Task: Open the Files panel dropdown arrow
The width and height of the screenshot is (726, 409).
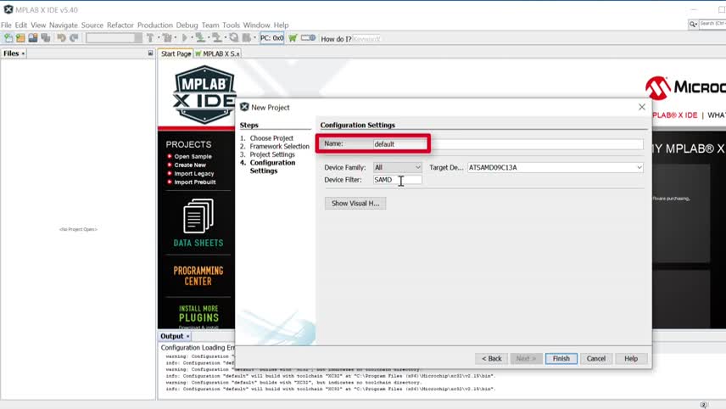Action: tap(23, 53)
